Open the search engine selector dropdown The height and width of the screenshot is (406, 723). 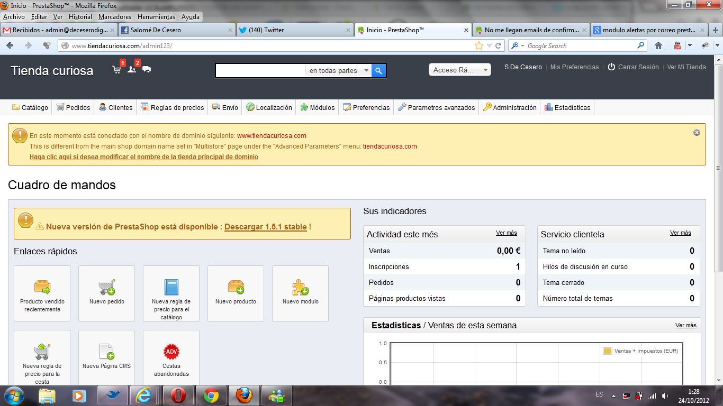click(x=517, y=46)
